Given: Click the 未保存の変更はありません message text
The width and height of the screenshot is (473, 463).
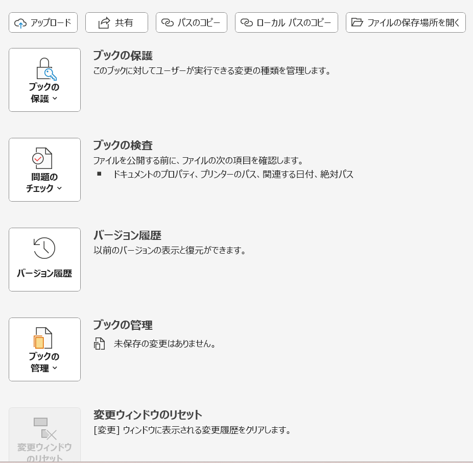Looking at the screenshot, I should 165,344.
